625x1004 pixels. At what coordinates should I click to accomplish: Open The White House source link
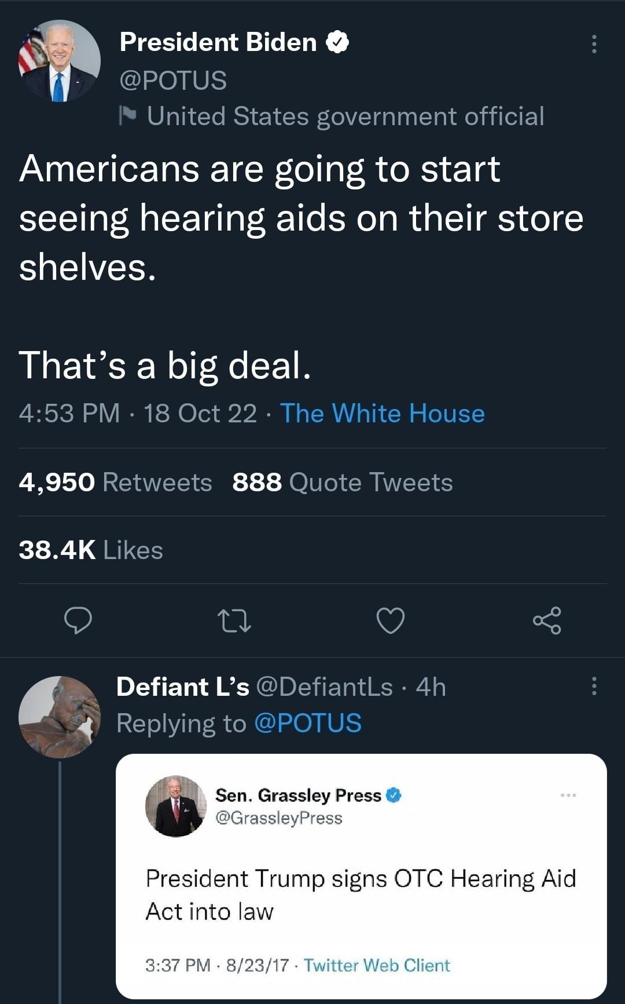(383, 414)
